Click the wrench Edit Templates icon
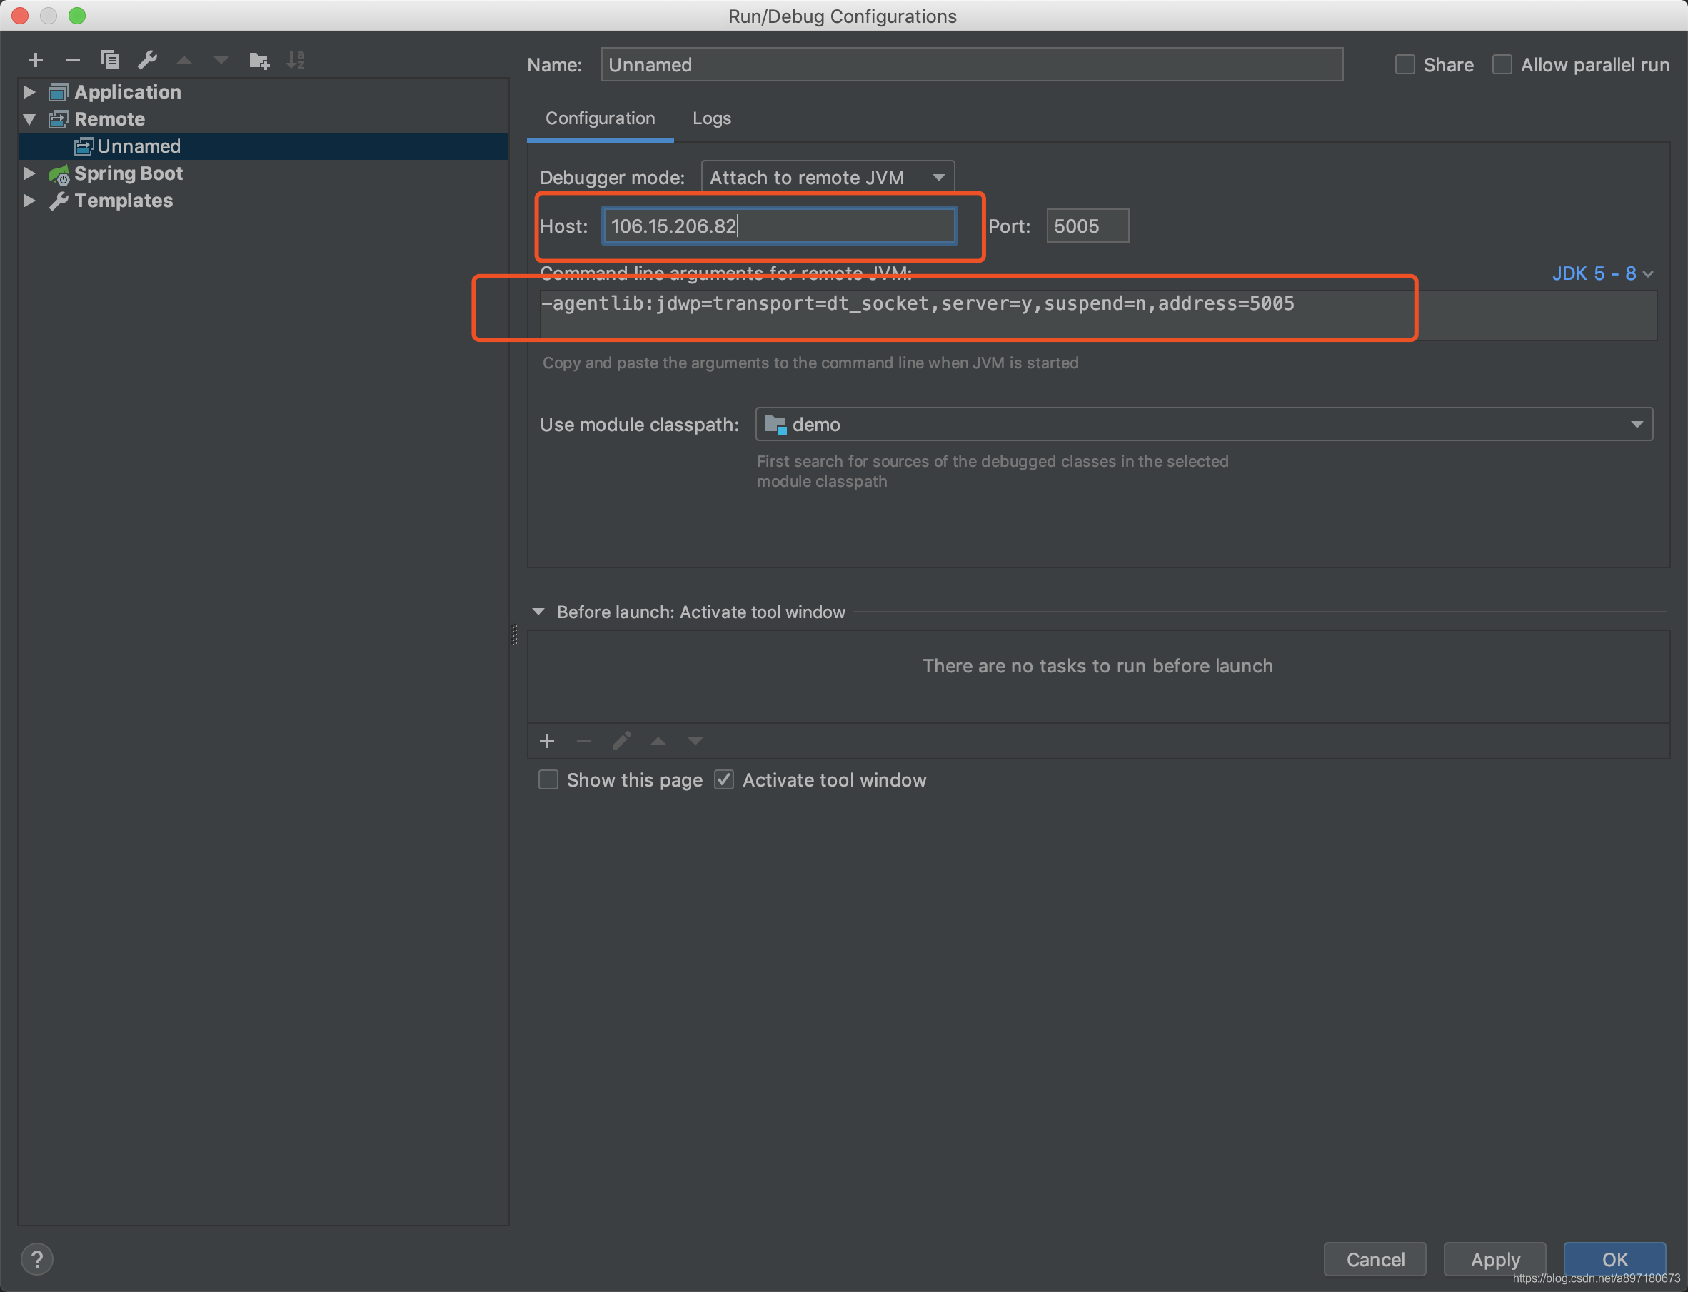Image resolution: width=1688 pixels, height=1292 pixels. pyautogui.click(x=147, y=60)
